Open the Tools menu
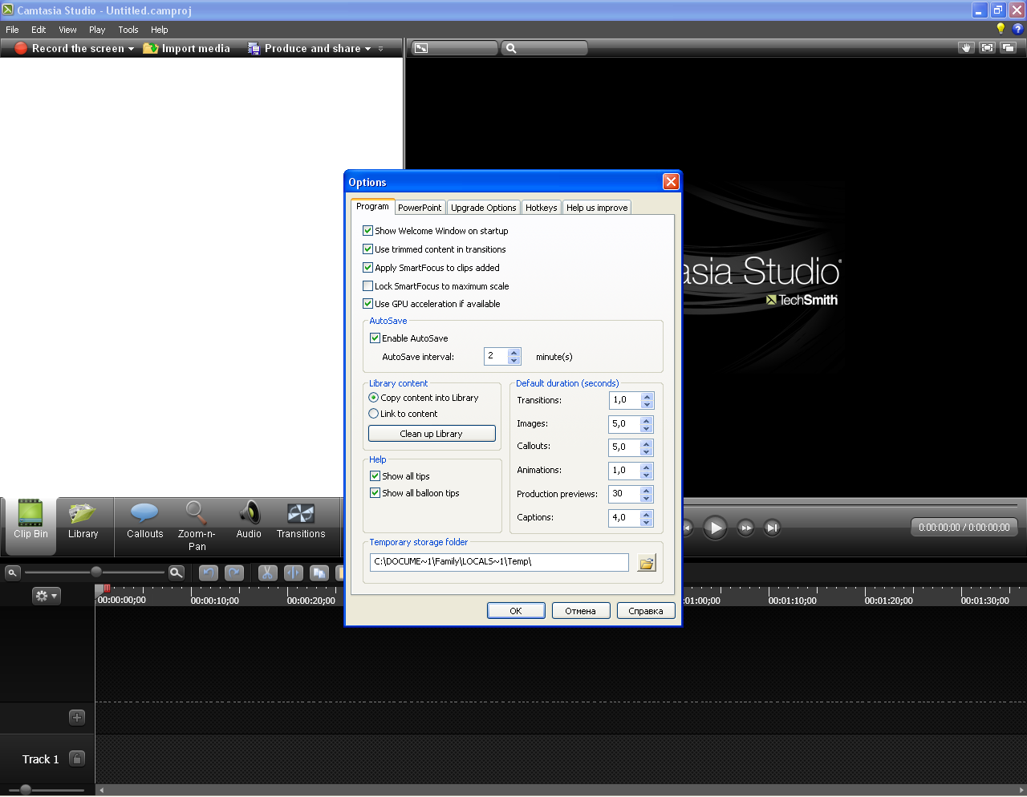Screen dimensions: 1027x797 128,30
